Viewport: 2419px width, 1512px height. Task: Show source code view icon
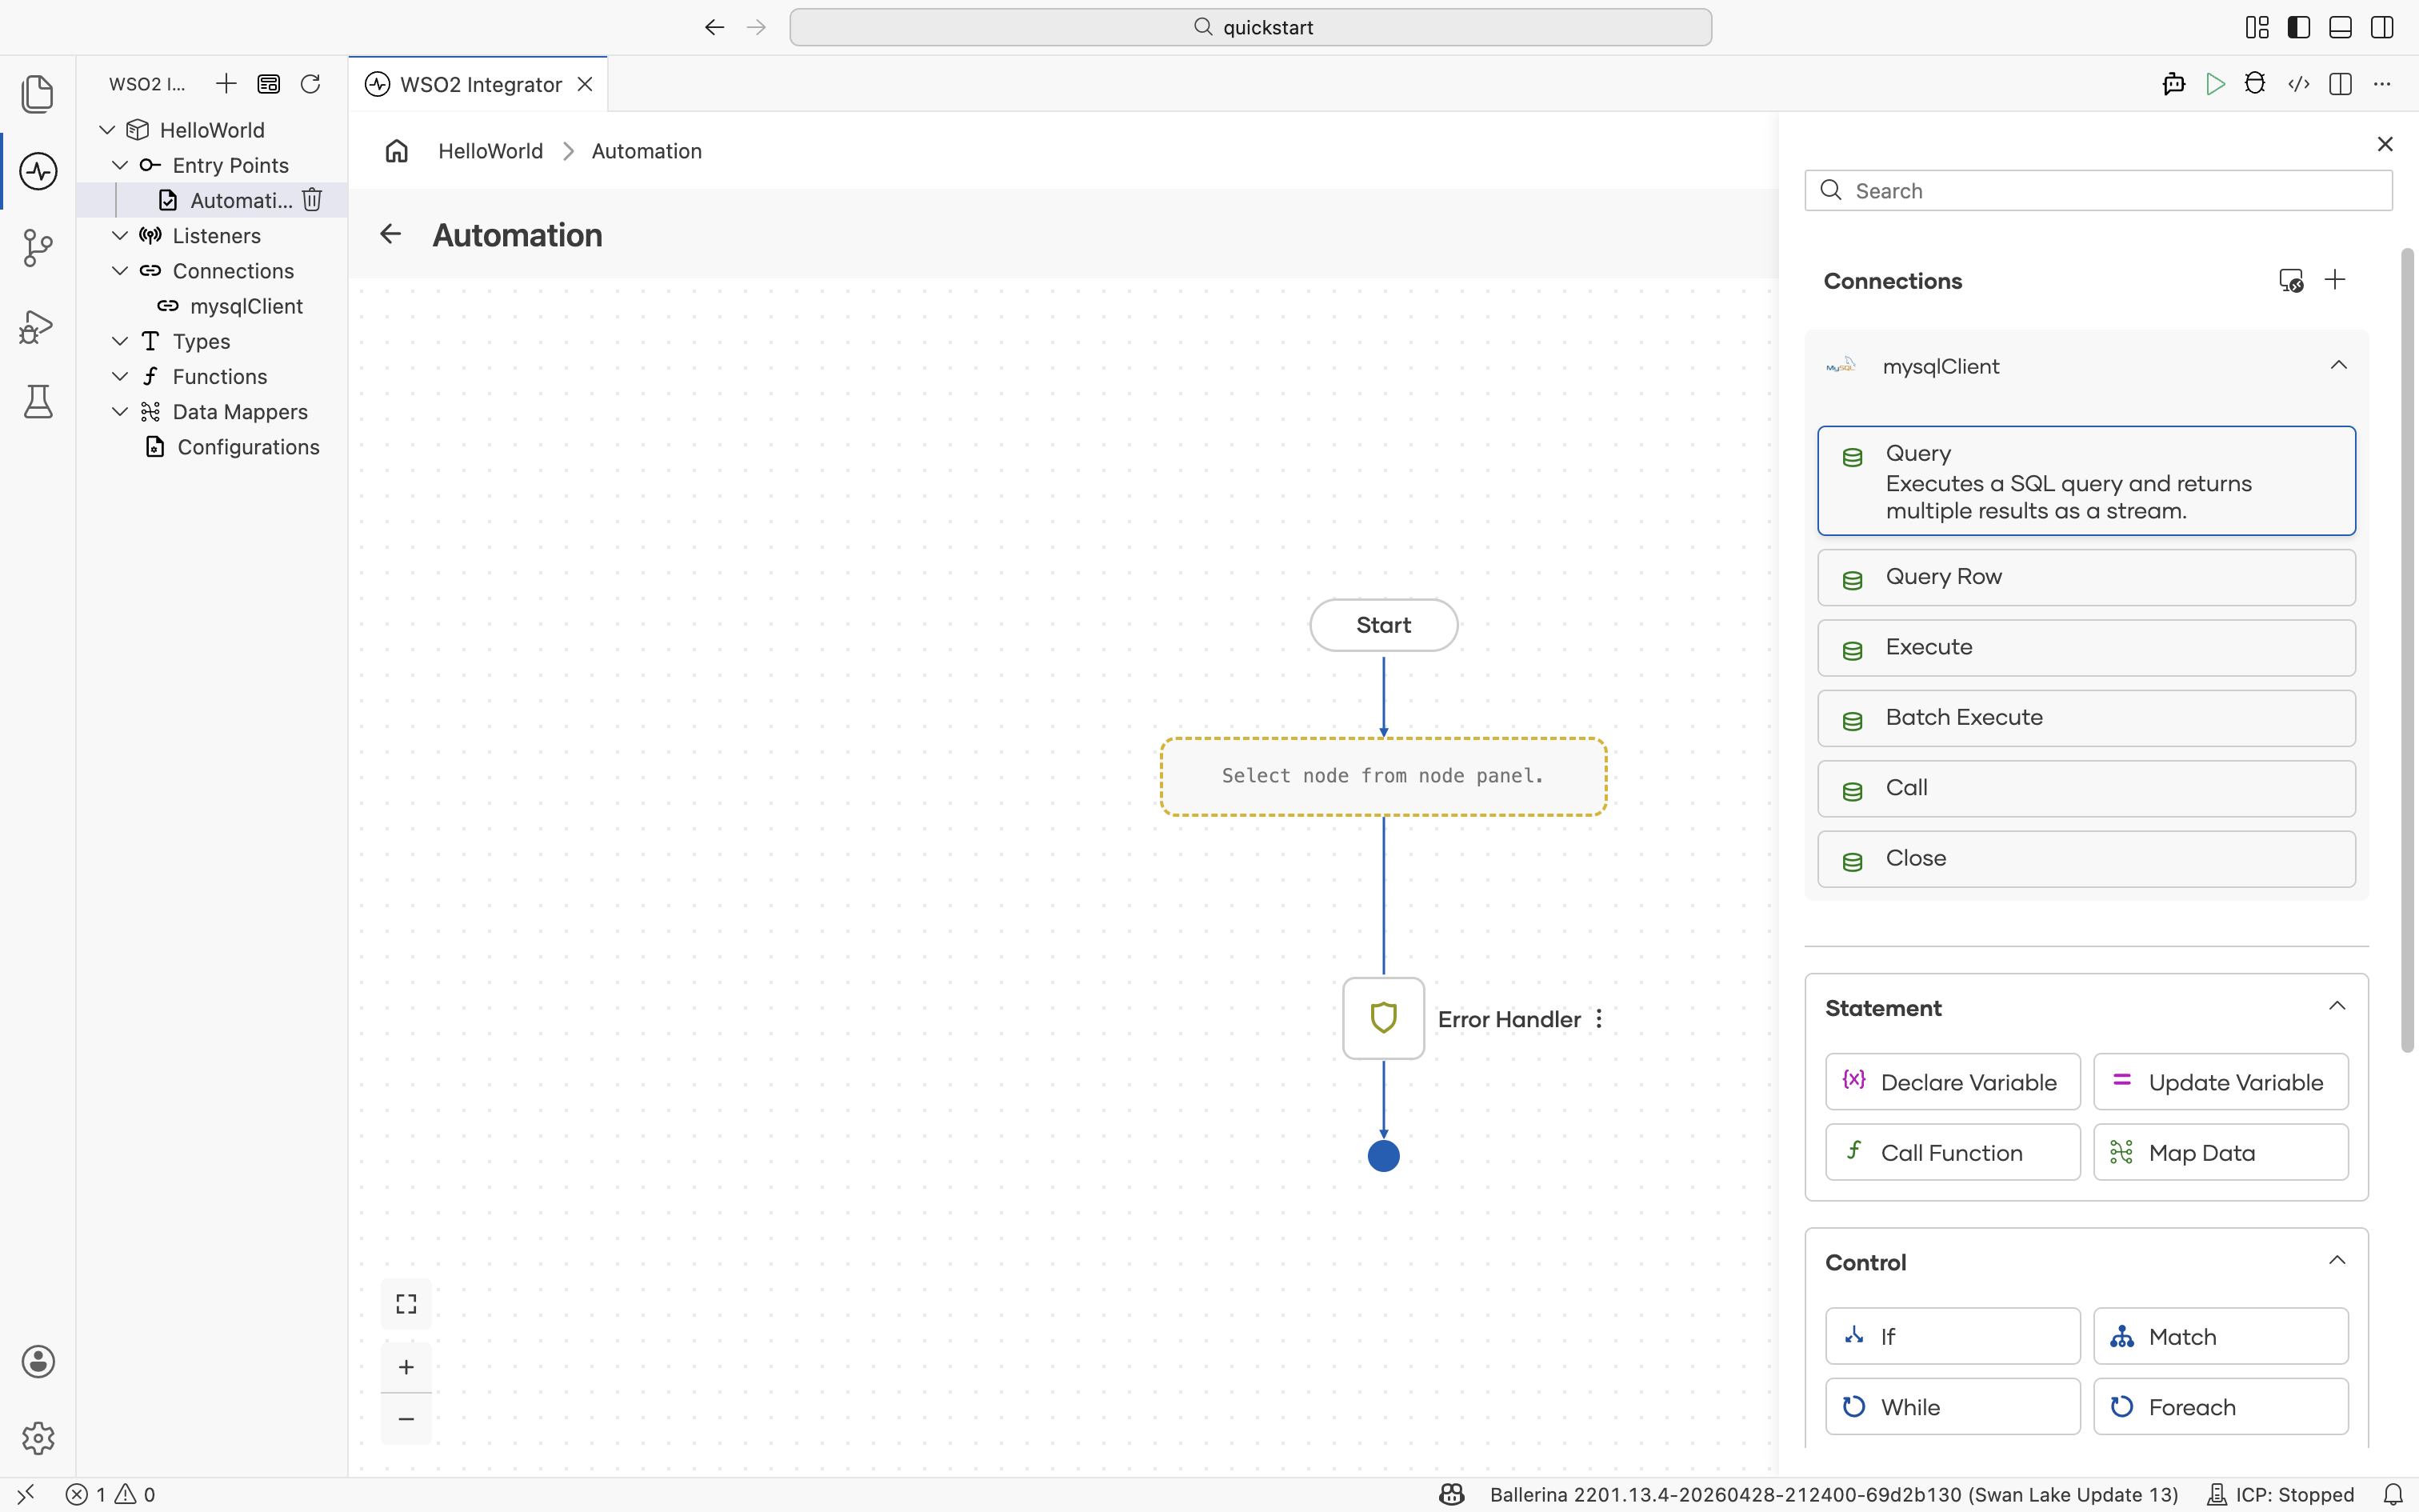(2298, 84)
